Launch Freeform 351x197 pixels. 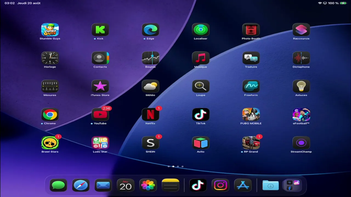[x=251, y=86]
